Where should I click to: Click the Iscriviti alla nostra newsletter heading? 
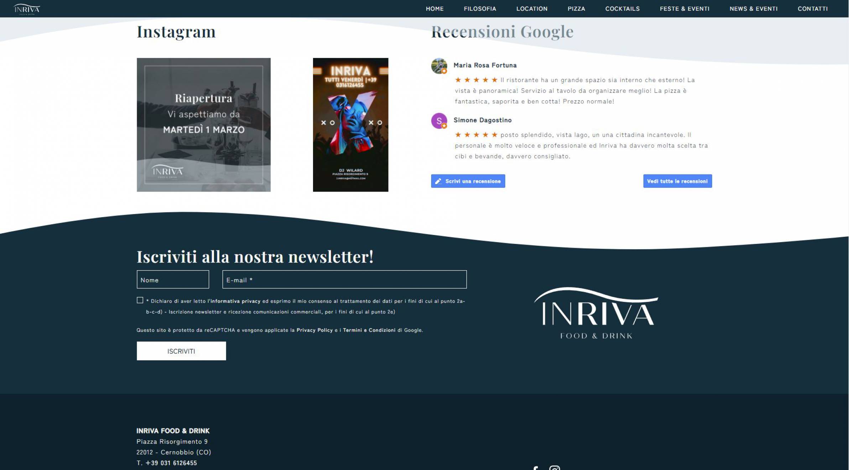255,257
